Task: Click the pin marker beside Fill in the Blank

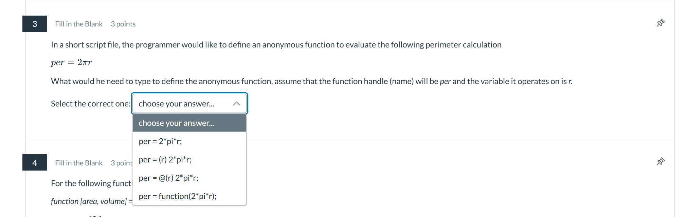Action: point(660,23)
